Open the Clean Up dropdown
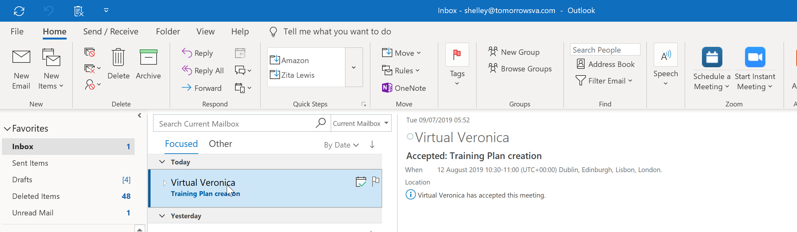 [92, 69]
